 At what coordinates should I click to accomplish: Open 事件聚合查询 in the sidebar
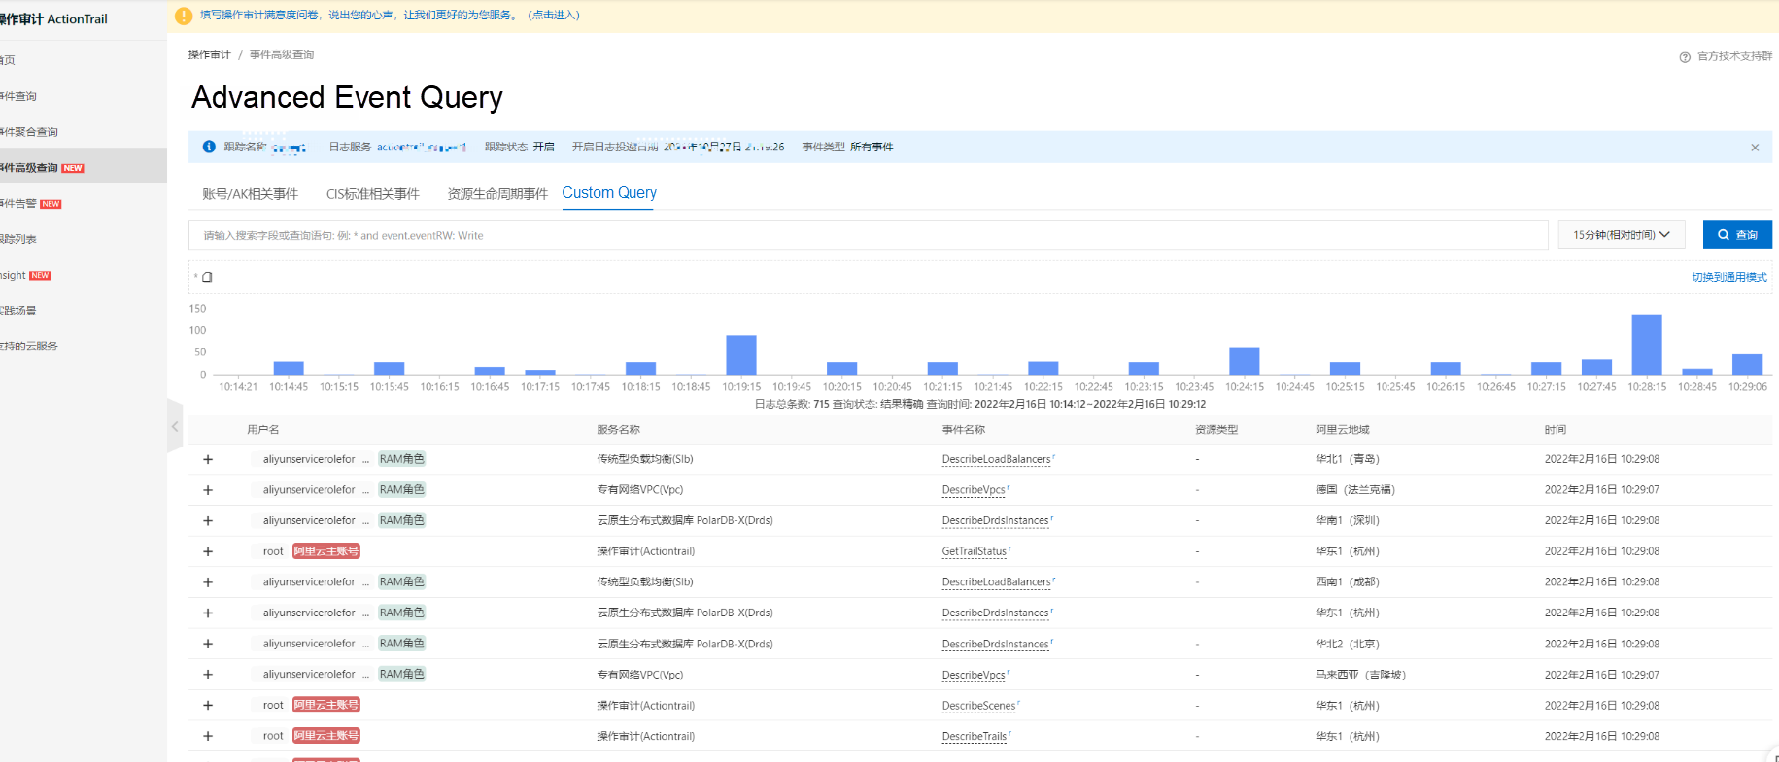click(29, 132)
